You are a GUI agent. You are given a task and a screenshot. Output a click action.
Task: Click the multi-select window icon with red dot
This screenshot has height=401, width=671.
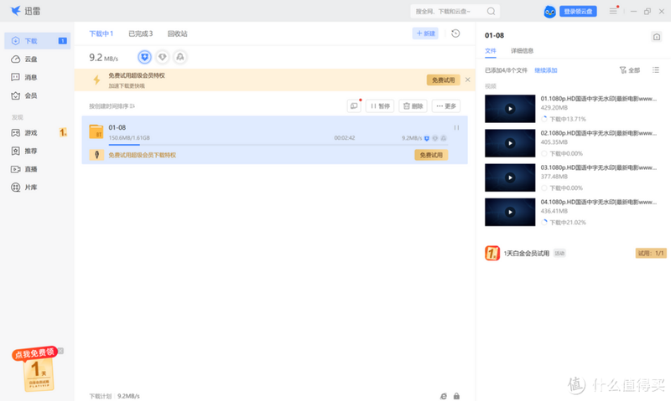coord(354,106)
